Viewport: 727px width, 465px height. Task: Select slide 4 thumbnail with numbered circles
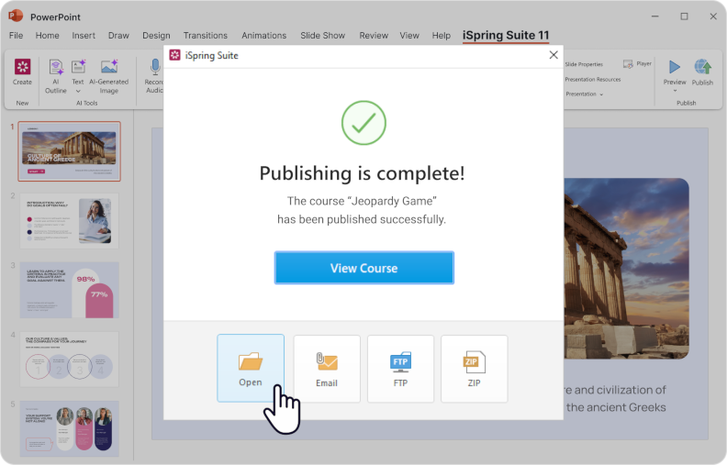pyautogui.click(x=69, y=359)
